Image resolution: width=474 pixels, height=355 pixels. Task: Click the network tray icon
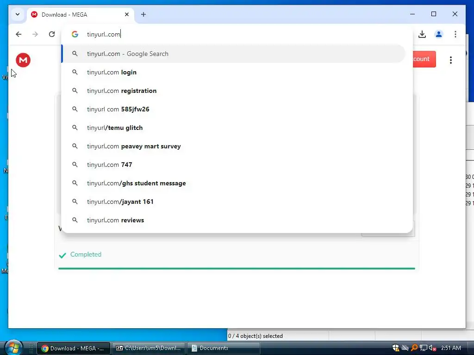tap(423, 348)
